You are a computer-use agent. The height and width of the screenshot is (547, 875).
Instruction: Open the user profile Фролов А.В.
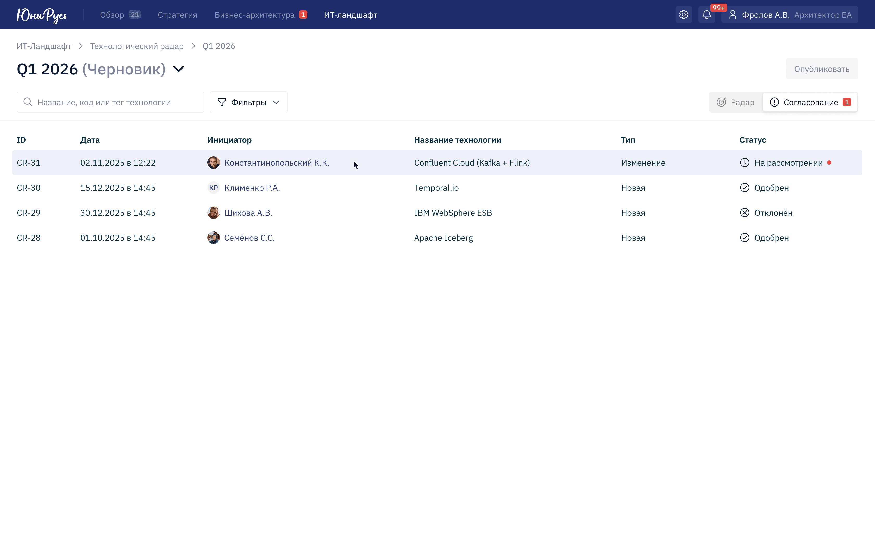click(789, 15)
